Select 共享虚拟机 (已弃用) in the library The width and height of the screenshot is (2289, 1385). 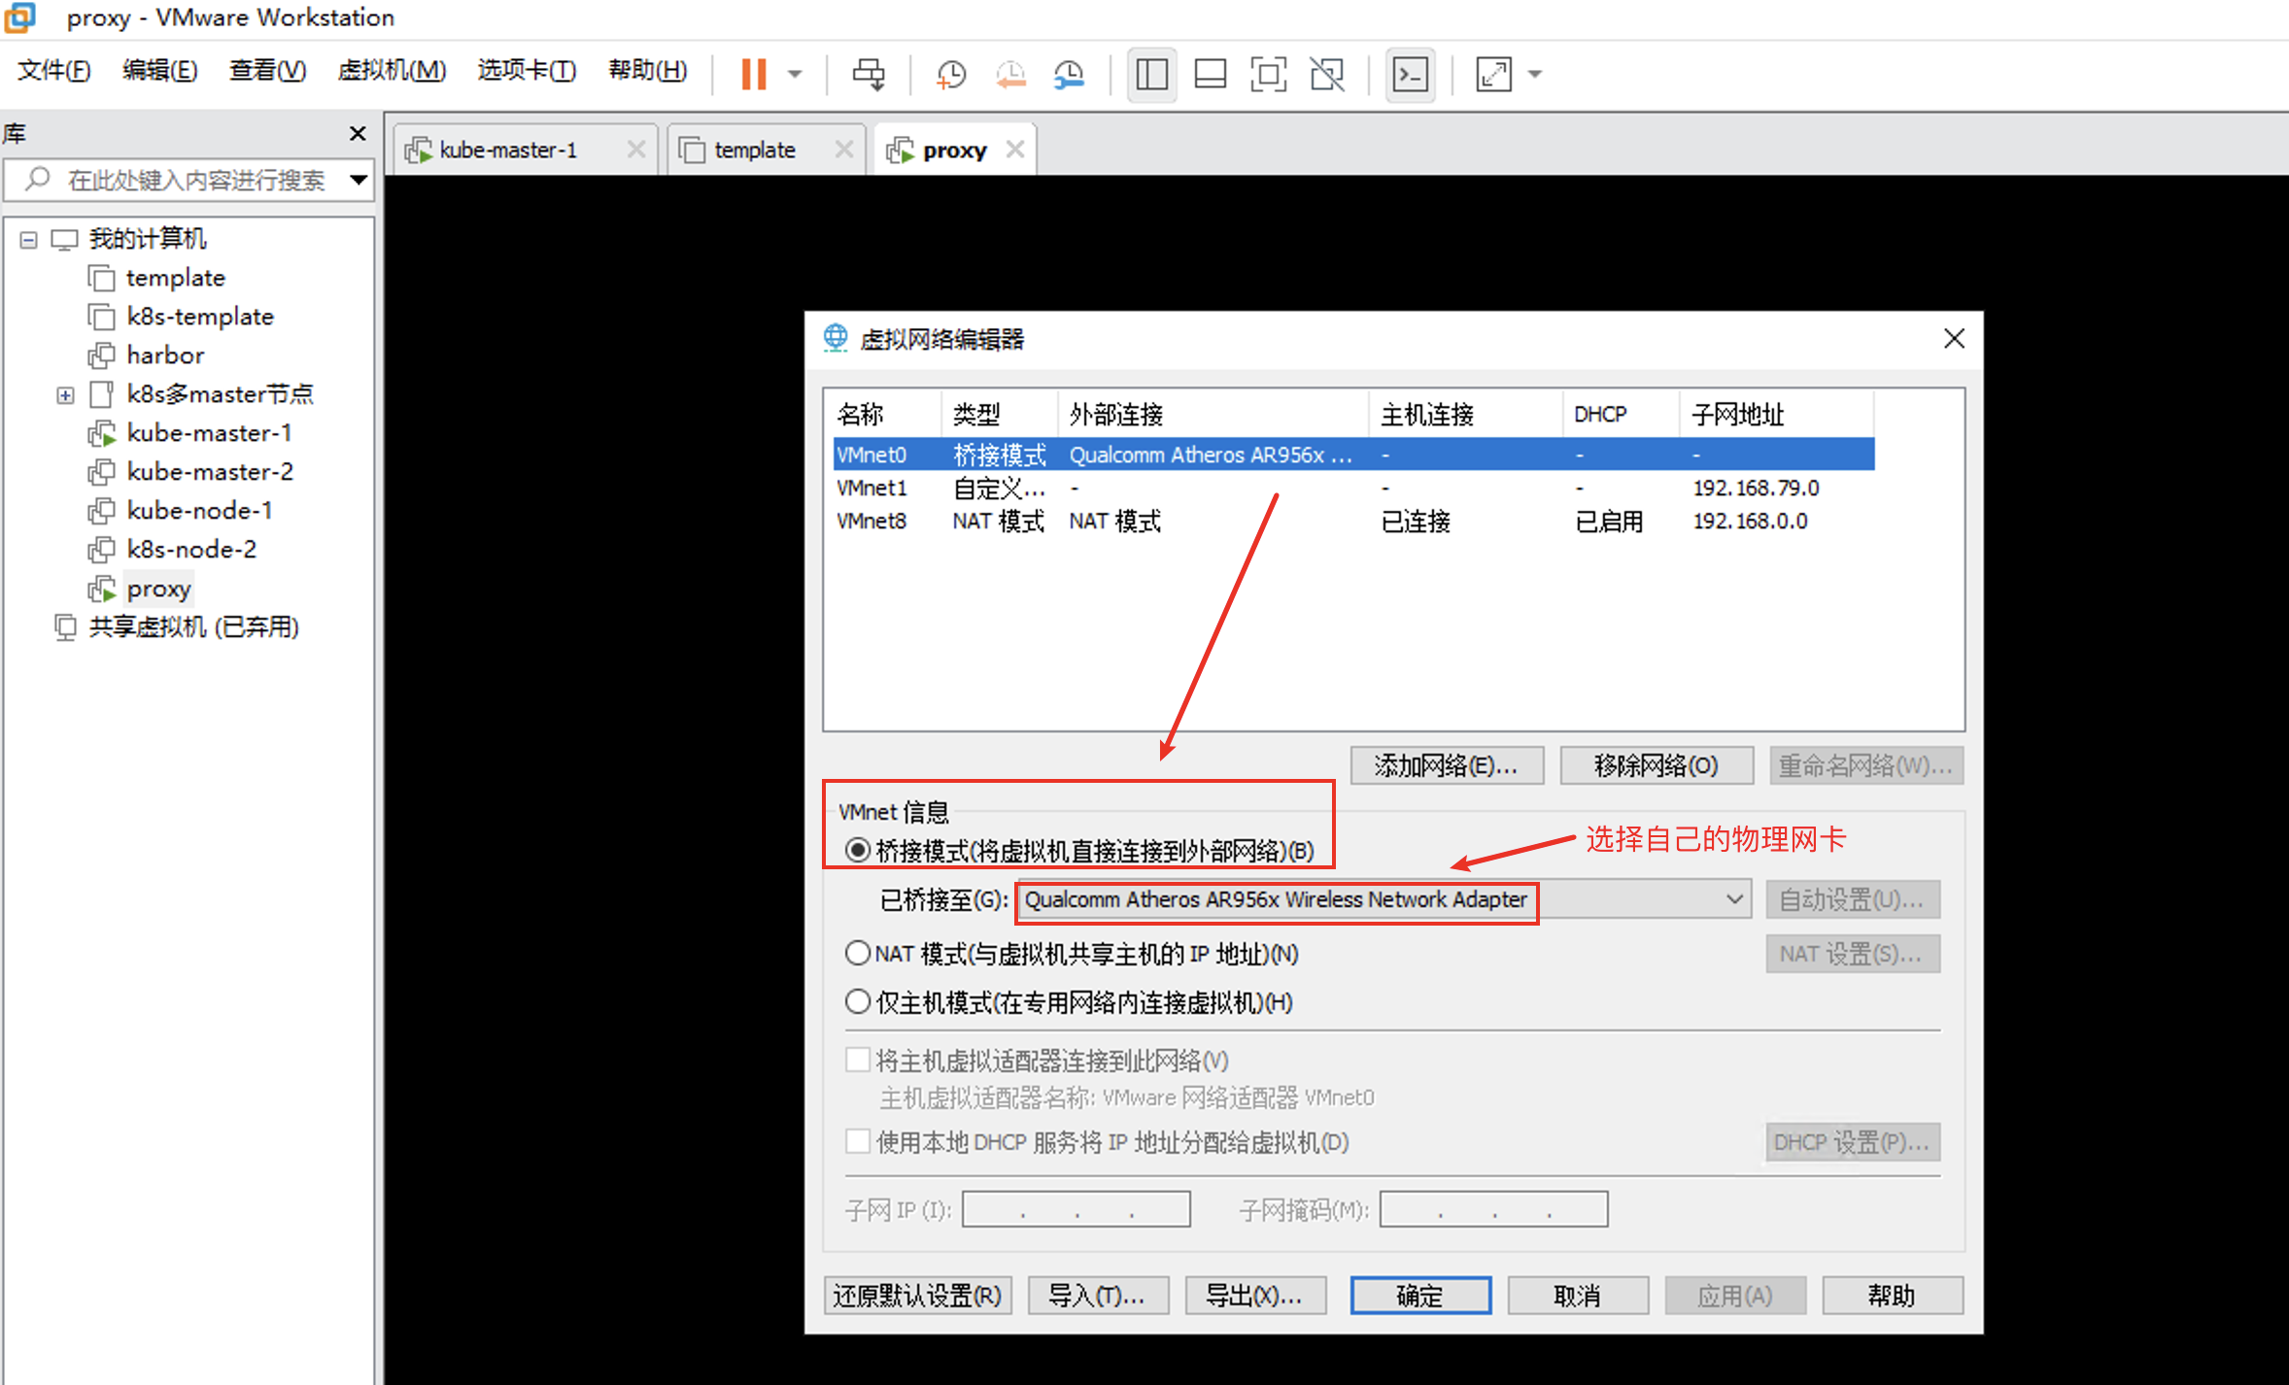coord(192,627)
